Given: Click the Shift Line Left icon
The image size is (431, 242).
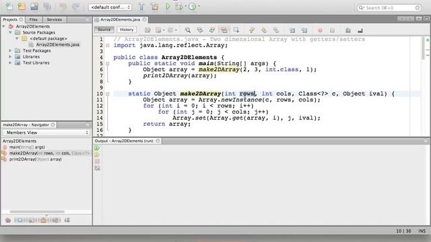Looking at the screenshot, I should click(x=292, y=30).
